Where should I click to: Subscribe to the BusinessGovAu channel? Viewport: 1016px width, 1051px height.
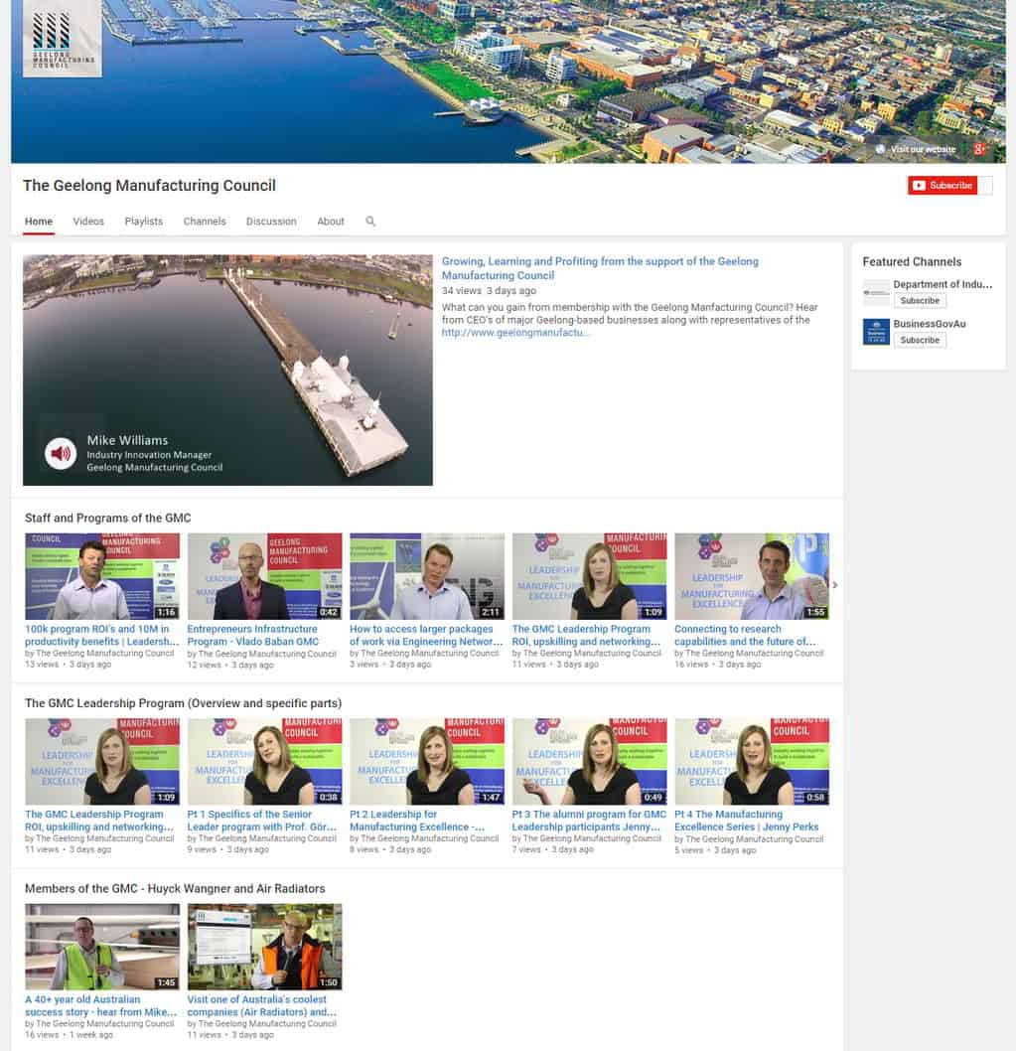[x=920, y=341]
